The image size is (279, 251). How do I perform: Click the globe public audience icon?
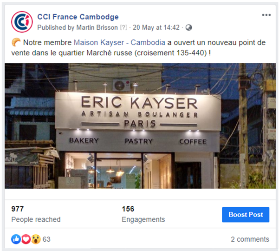click(188, 27)
